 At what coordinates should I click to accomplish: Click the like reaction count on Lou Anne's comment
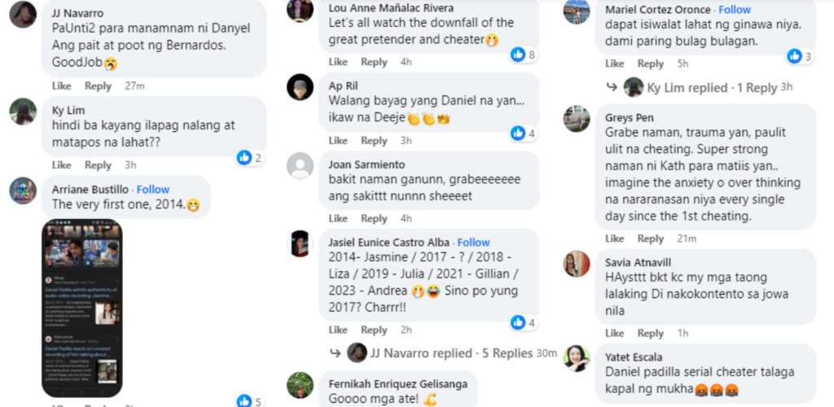point(524,55)
